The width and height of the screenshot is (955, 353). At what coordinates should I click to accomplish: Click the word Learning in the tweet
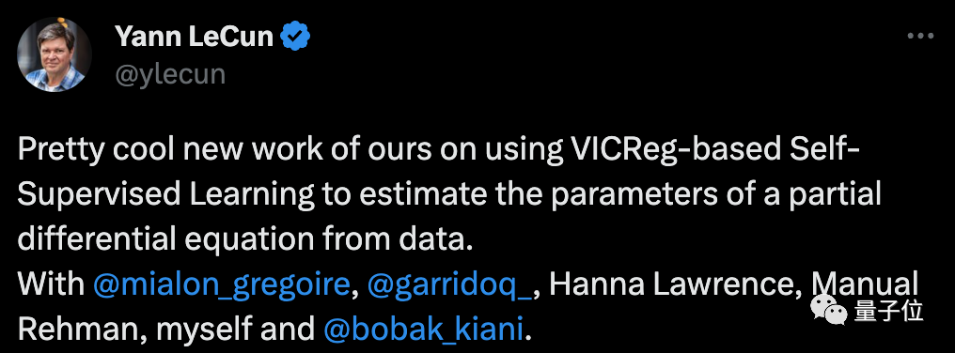pyautogui.click(x=252, y=195)
